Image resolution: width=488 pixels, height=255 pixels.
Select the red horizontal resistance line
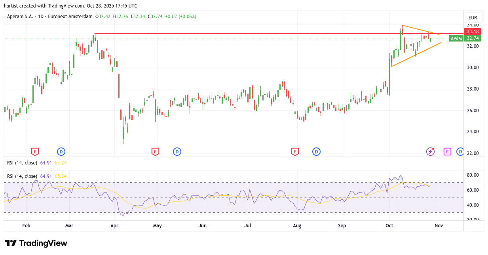click(237, 34)
